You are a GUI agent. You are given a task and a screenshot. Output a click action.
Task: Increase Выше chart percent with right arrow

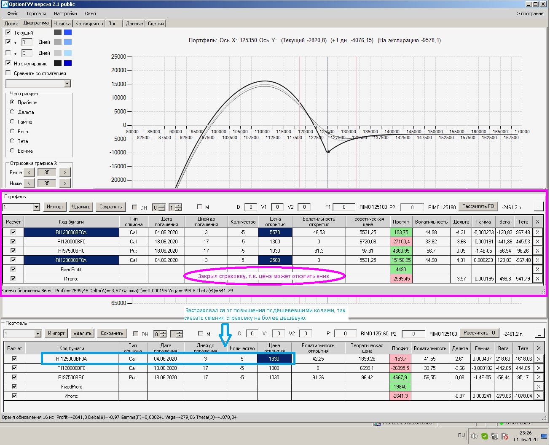(64, 173)
